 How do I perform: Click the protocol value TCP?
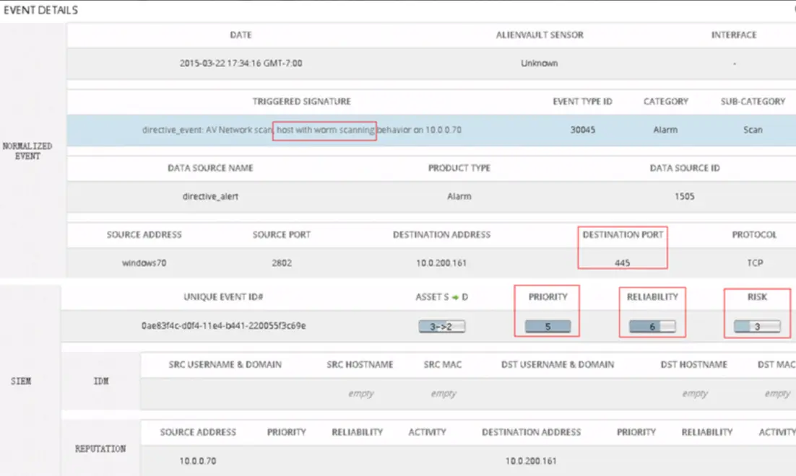(x=755, y=263)
